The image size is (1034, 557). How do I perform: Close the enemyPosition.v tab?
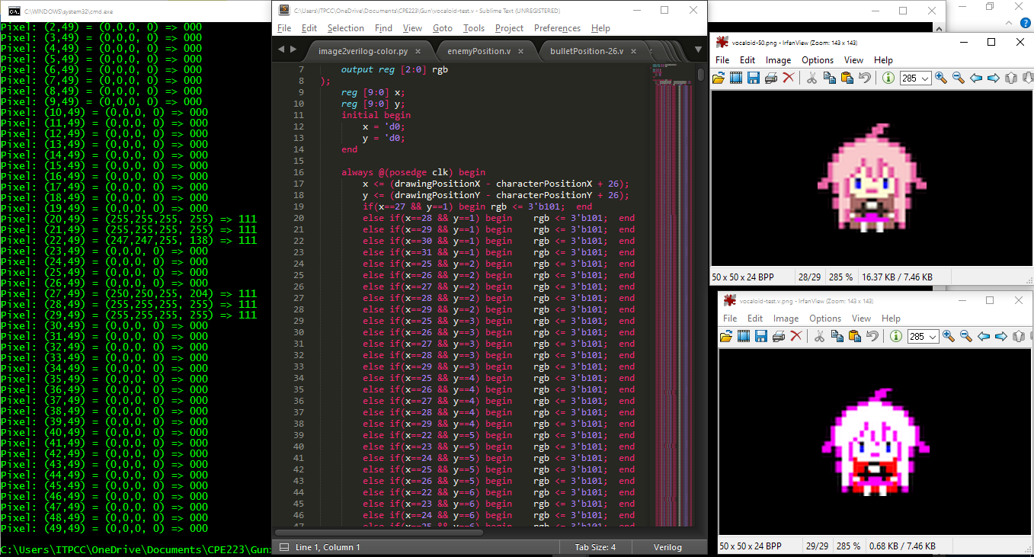point(521,51)
